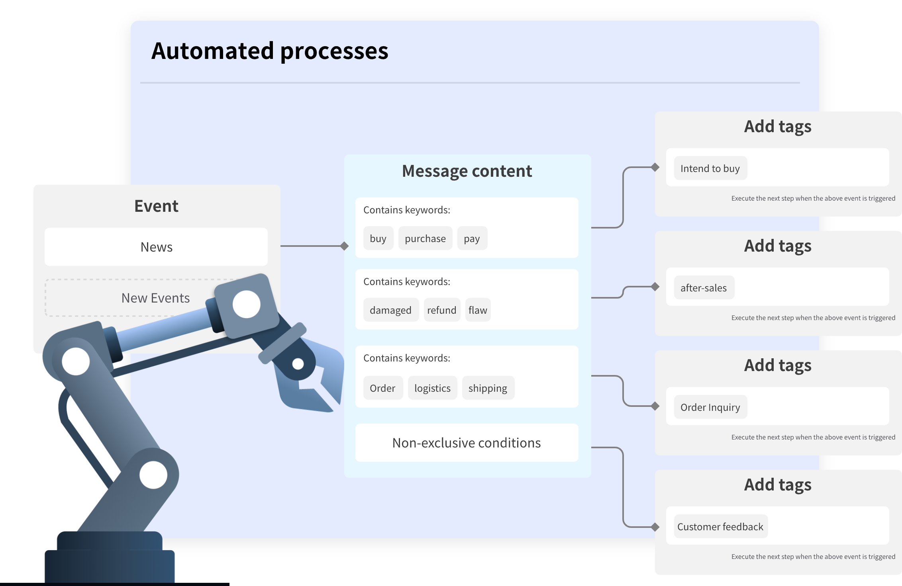Open Non-exclusive conditions block
902x586 pixels.
pyautogui.click(x=467, y=443)
